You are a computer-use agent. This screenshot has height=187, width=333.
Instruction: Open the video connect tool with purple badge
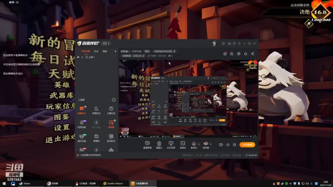[82, 124]
